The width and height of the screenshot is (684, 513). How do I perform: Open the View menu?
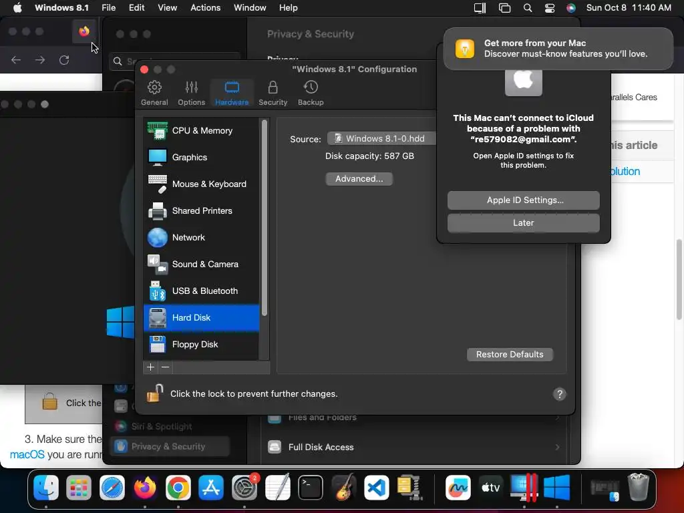point(168,7)
